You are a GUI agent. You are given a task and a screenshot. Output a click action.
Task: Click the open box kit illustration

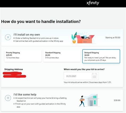click(x=83, y=38)
